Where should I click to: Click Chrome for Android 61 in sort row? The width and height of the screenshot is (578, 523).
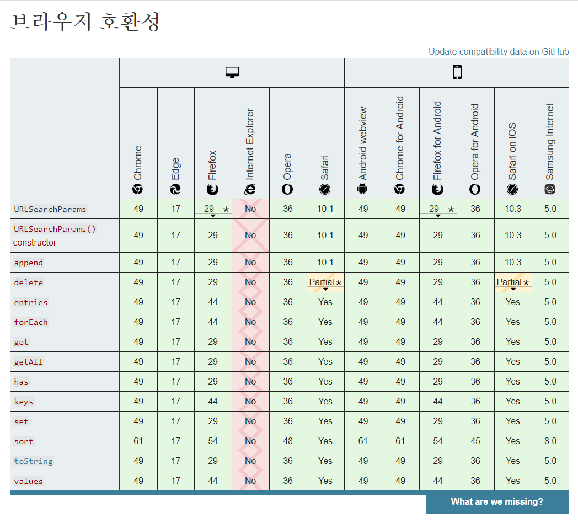click(x=400, y=441)
